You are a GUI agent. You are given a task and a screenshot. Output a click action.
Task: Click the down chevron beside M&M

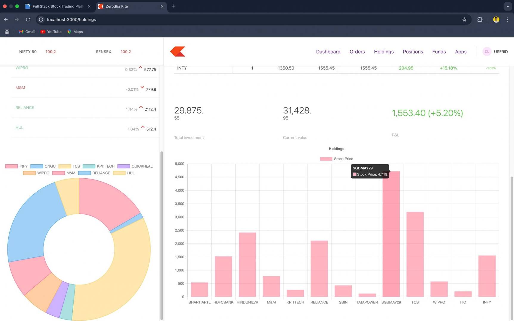(142, 88)
